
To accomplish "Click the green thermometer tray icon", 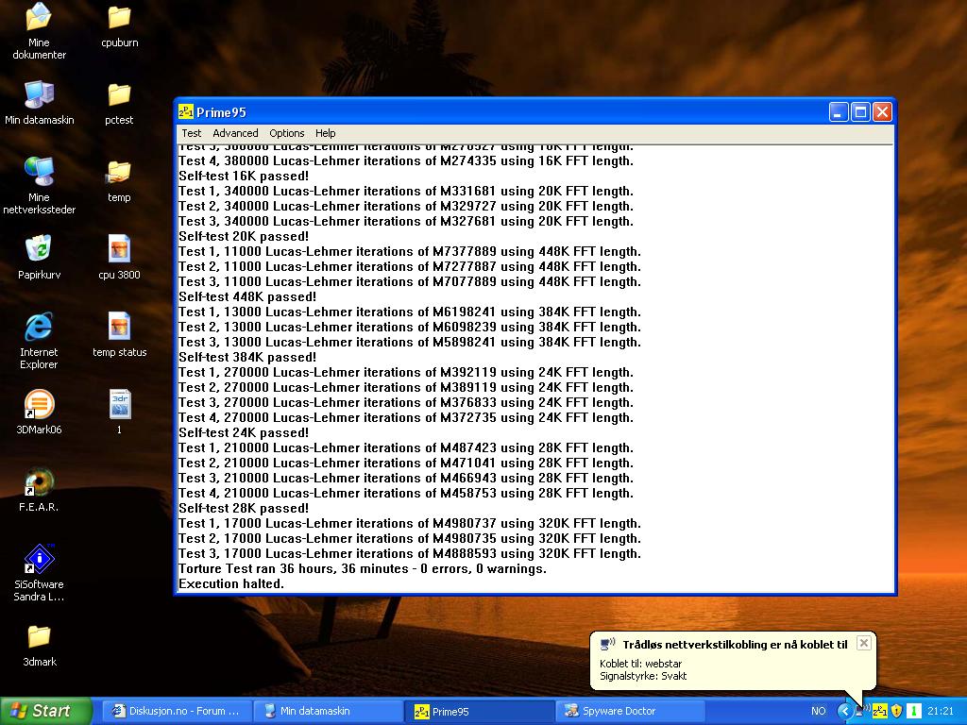I will (913, 711).
